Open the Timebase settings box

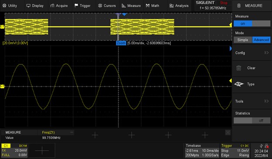pyautogui.click(x=202, y=150)
